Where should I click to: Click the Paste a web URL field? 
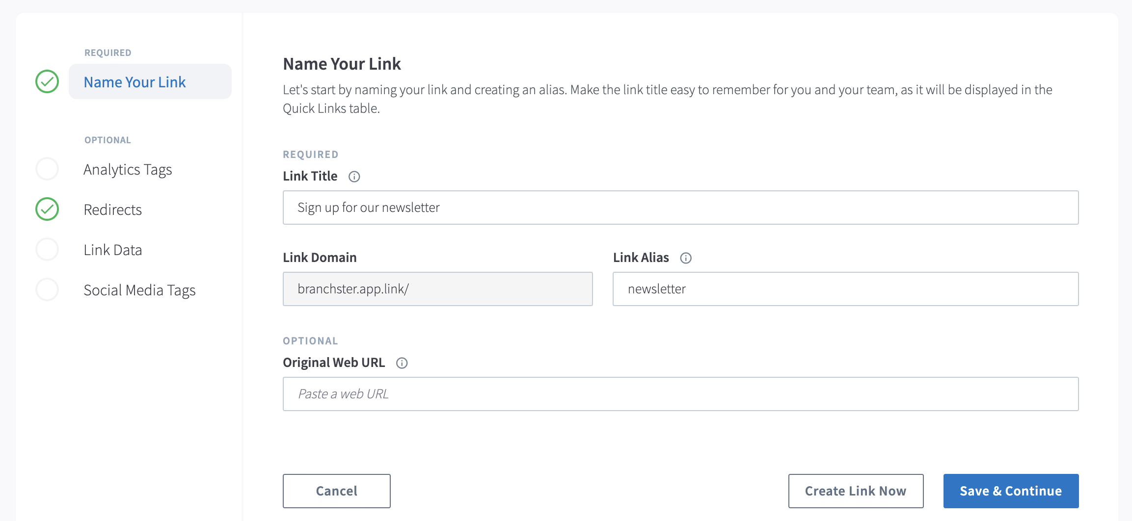(x=680, y=394)
